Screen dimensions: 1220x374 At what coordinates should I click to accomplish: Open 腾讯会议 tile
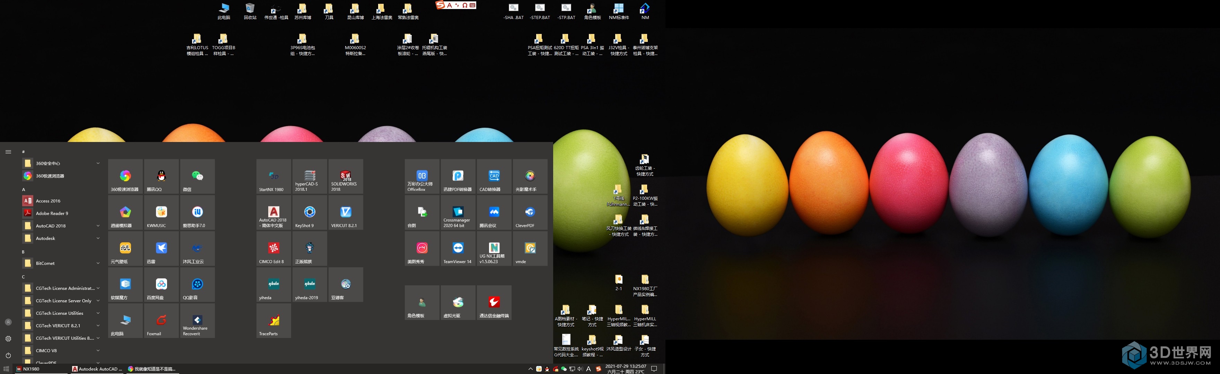coord(494,212)
